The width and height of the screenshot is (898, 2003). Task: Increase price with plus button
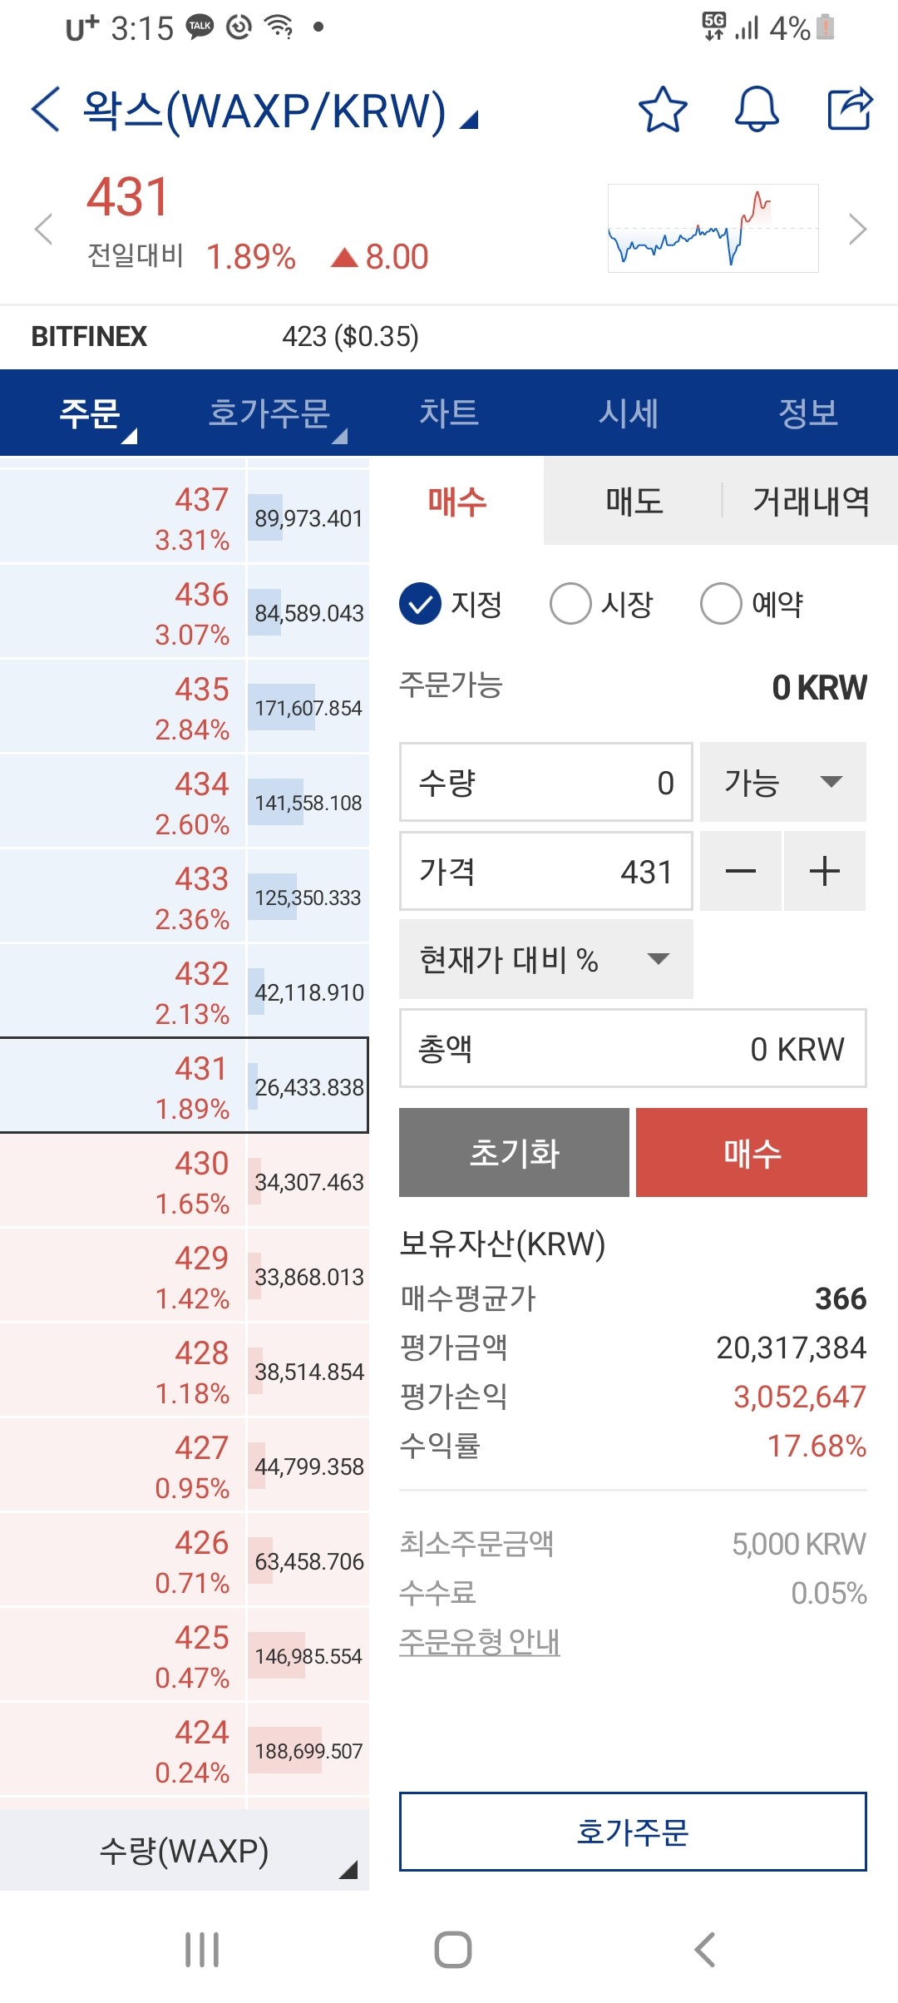pos(825,871)
